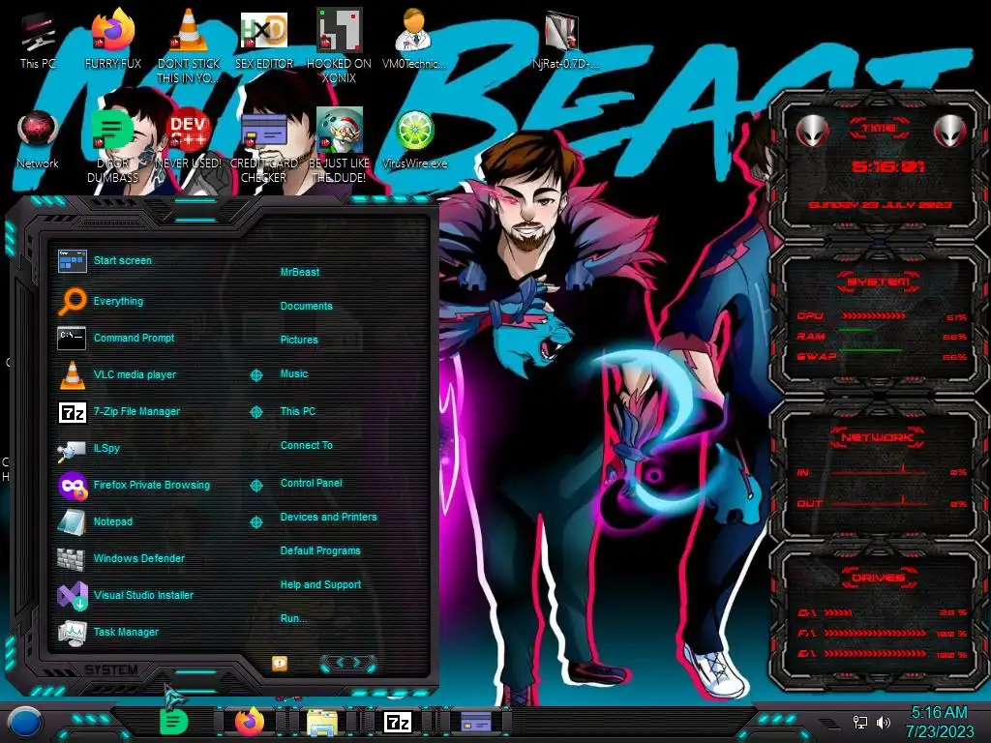Click the C:\ drive usage bar
Viewport: 991px width, 743px height.
(838, 612)
